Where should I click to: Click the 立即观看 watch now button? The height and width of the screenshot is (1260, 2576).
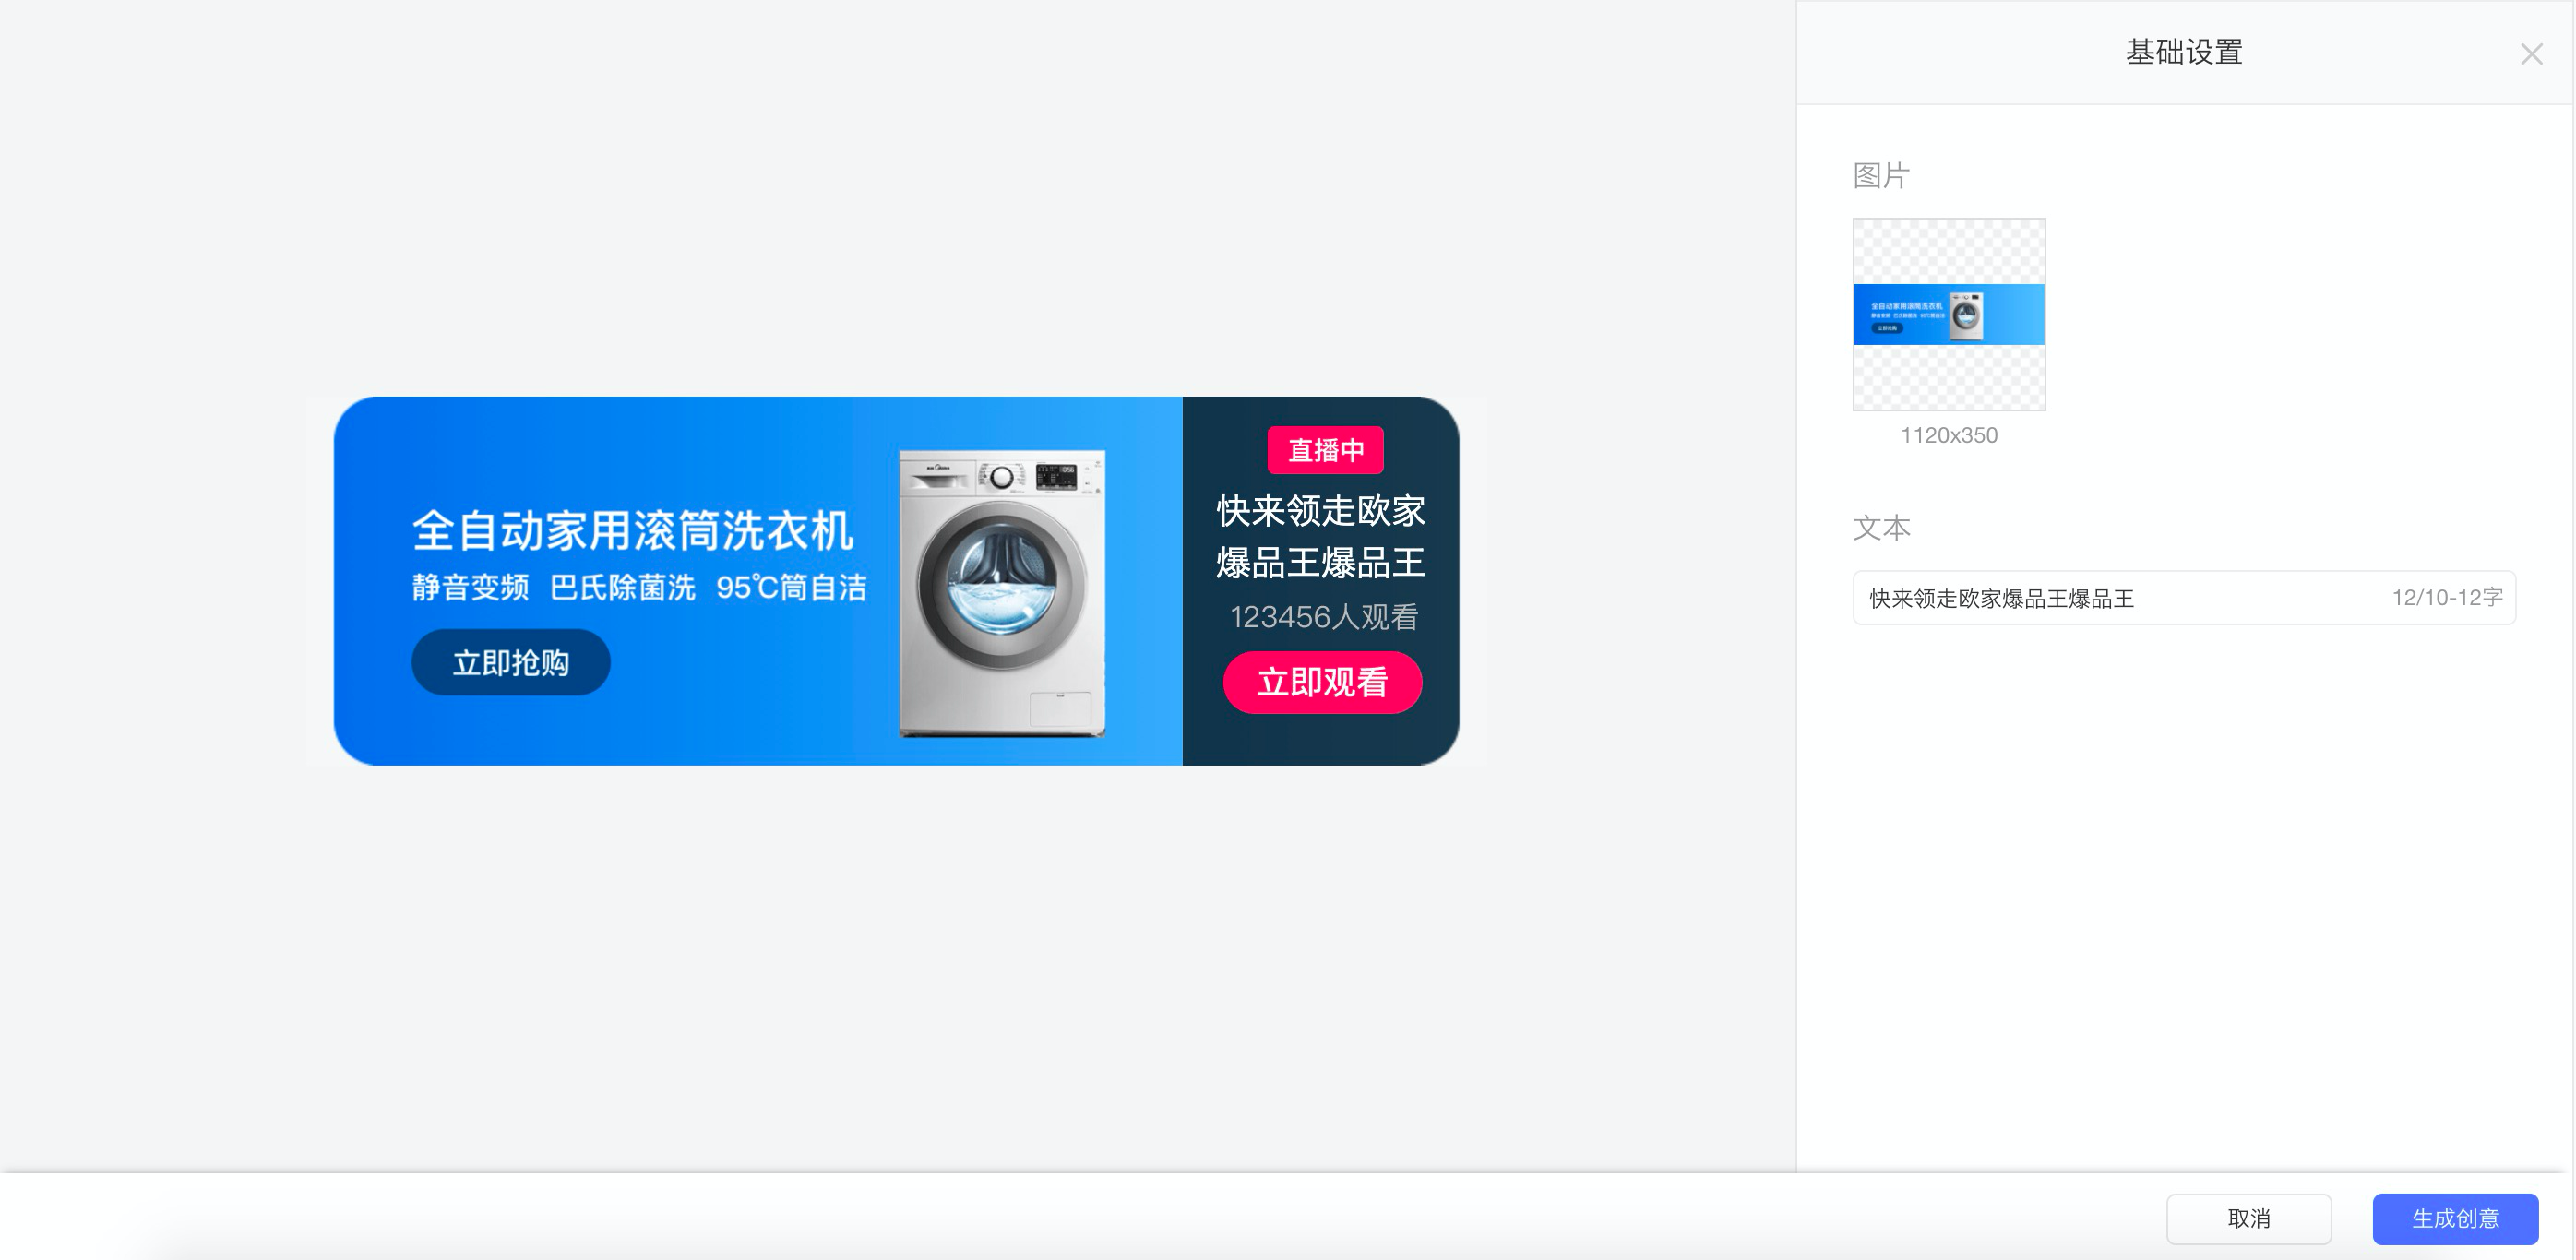pyautogui.click(x=1322, y=682)
